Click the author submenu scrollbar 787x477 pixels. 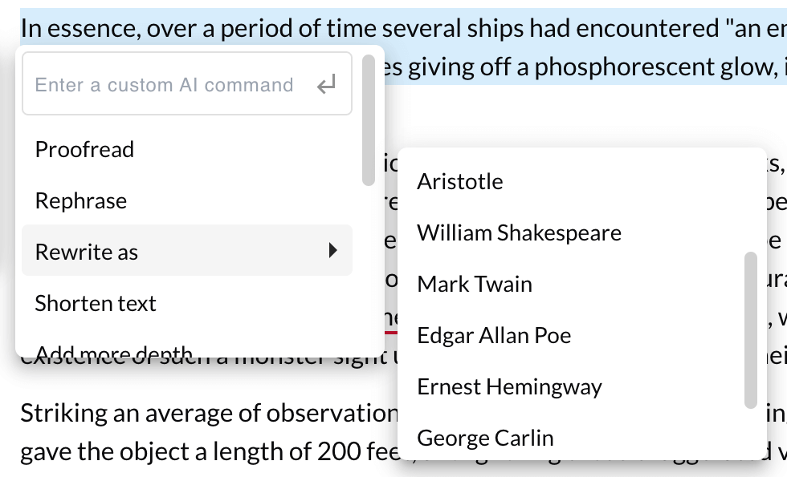click(x=751, y=329)
